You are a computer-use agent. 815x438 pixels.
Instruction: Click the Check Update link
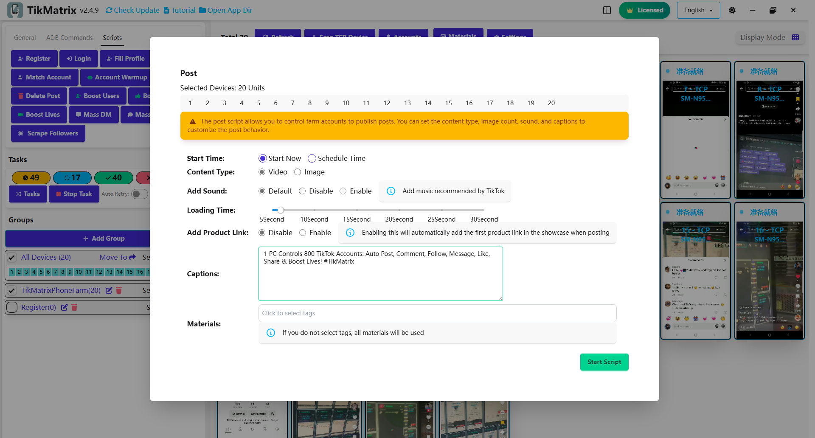coord(132,10)
